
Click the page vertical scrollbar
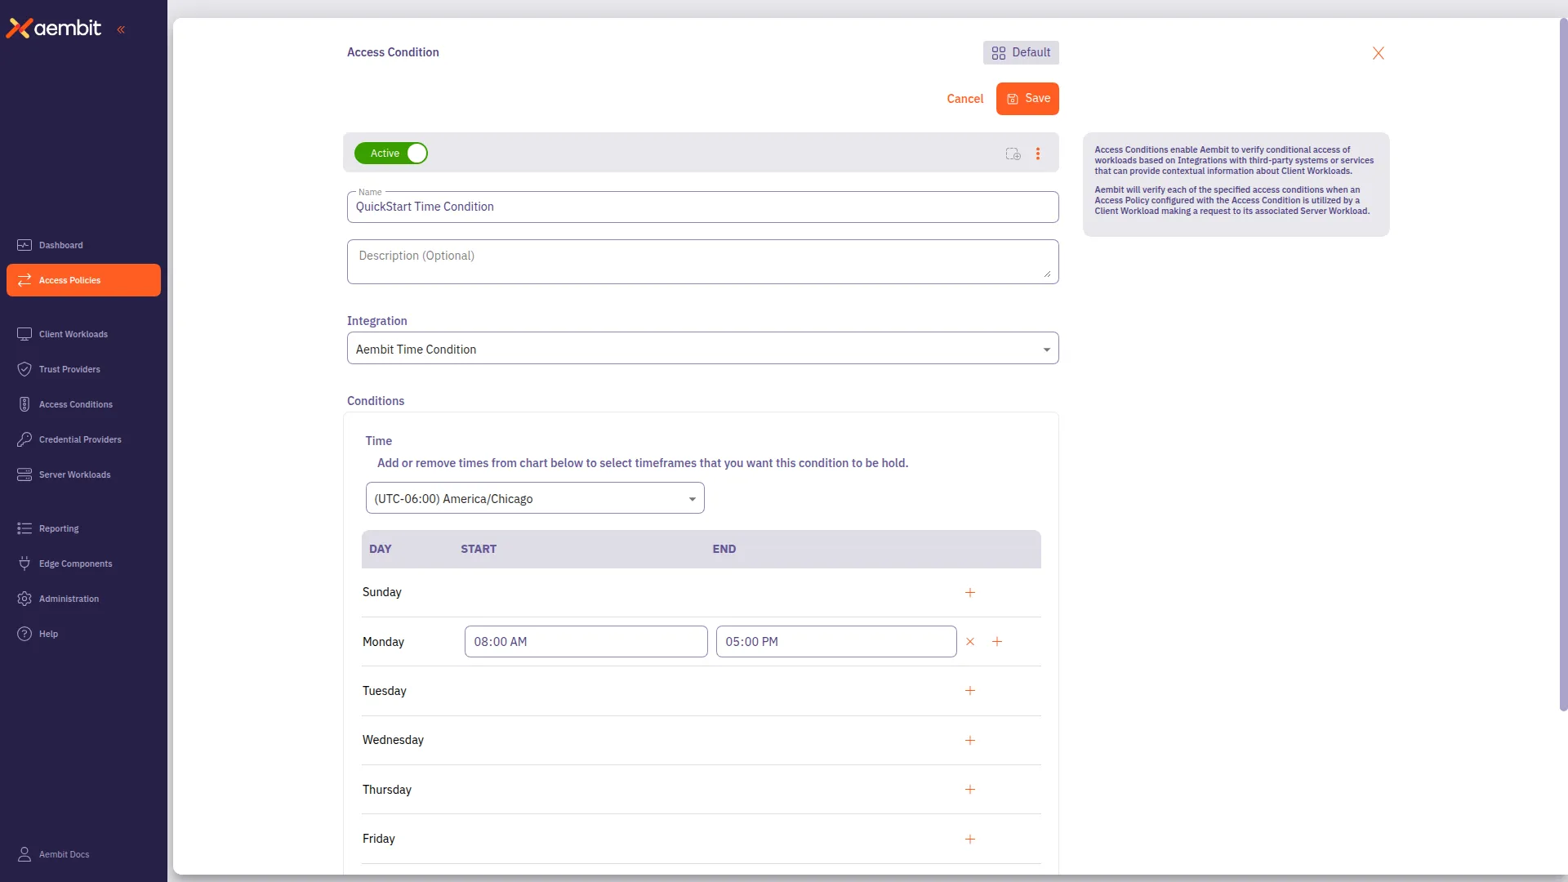[x=1563, y=364]
